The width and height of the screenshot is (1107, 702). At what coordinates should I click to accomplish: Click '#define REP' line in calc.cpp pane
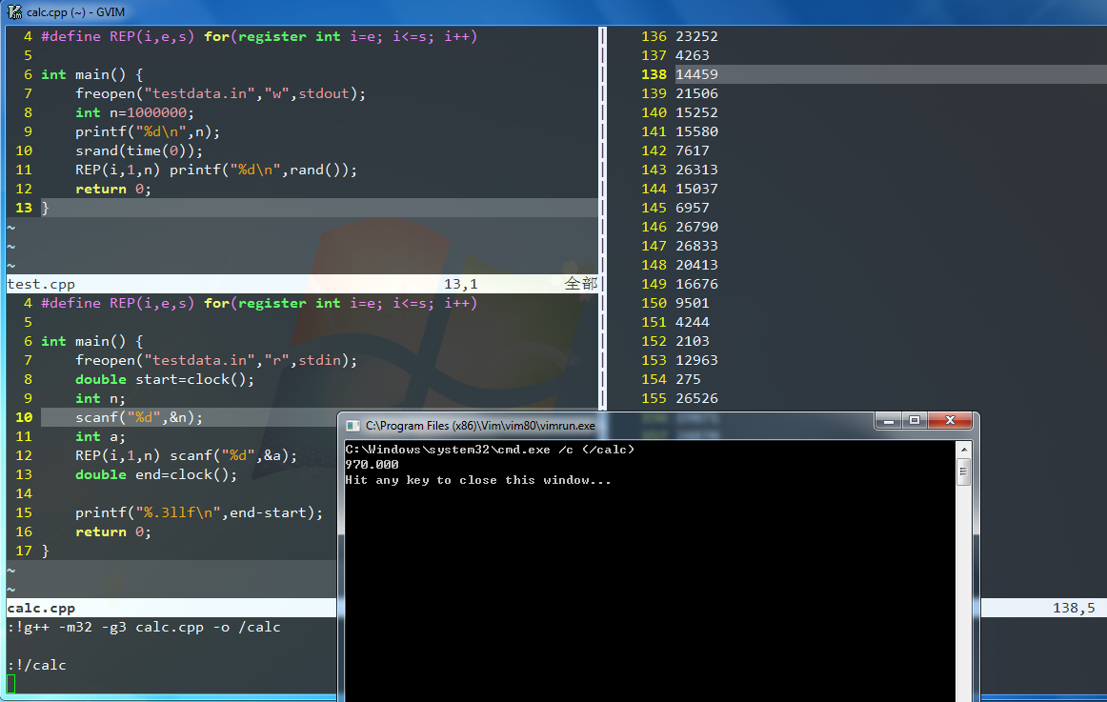[x=259, y=303]
